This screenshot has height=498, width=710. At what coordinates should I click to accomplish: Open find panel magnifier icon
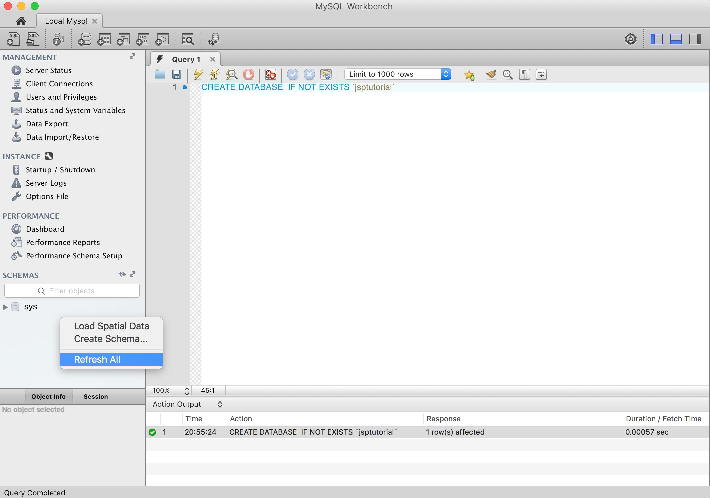pos(508,74)
